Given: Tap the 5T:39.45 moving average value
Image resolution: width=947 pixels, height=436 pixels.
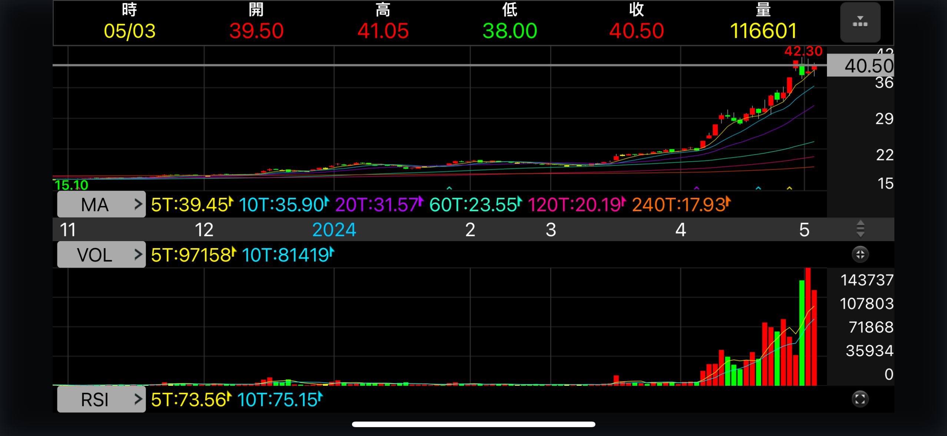Looking at the screenshot, I should coord(190,205).
